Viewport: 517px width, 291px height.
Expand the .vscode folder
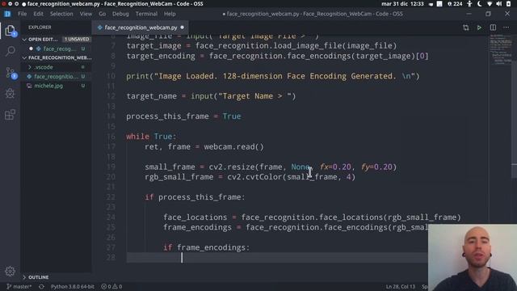point(43,67)
